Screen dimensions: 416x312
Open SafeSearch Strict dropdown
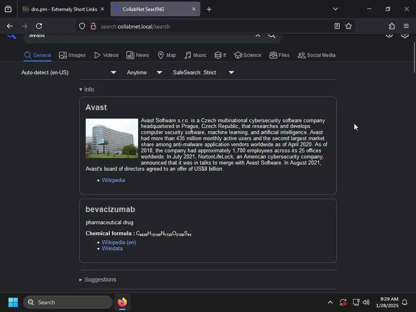tap(204, 72)
